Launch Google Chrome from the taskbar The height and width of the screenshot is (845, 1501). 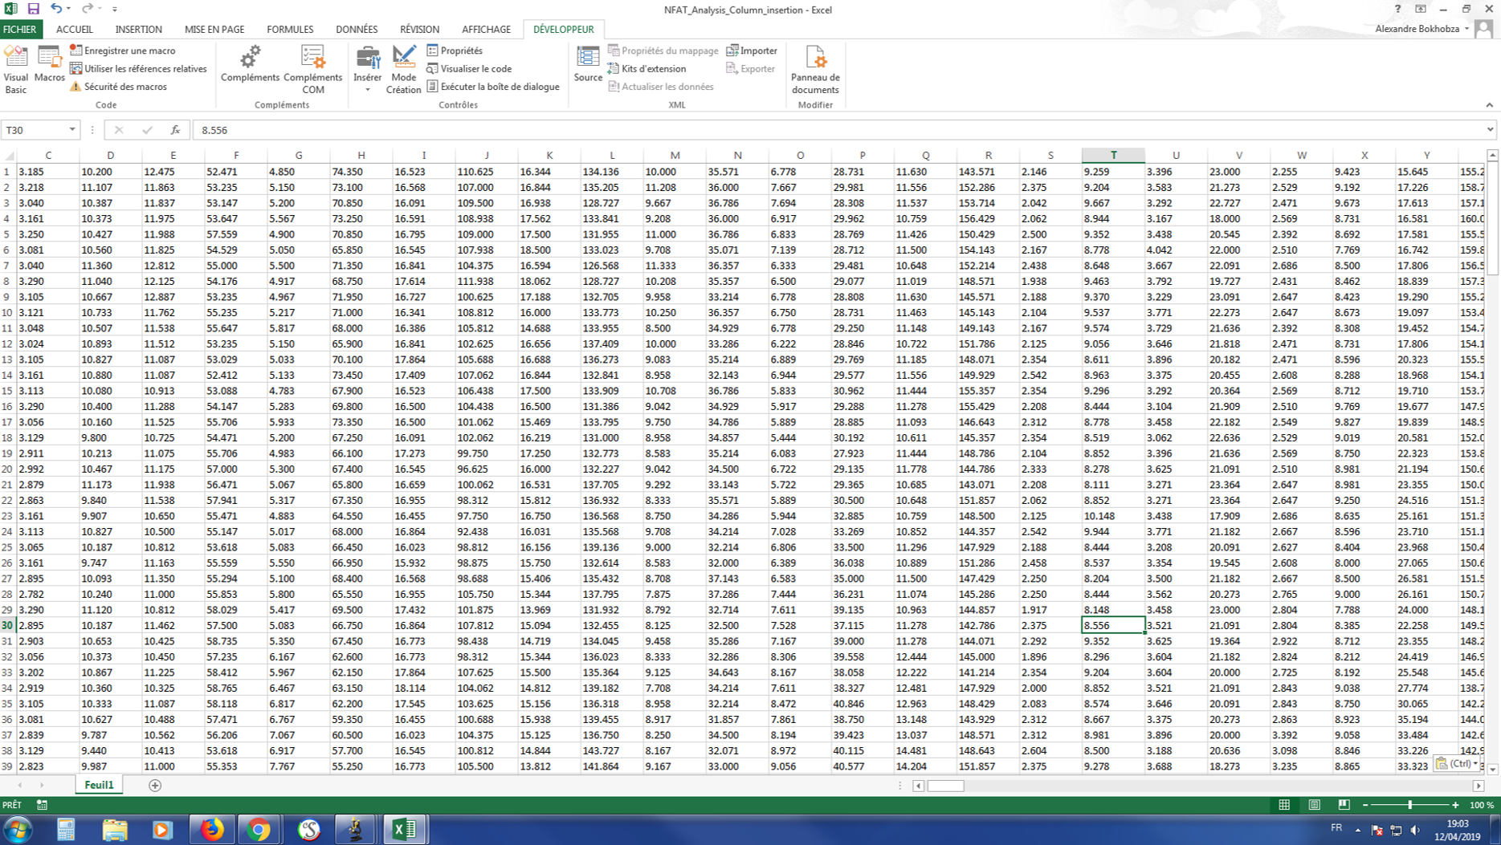point(259,830)
